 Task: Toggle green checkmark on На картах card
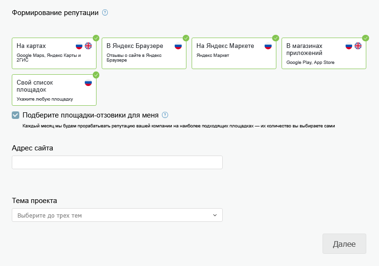[x=96, y=38]
